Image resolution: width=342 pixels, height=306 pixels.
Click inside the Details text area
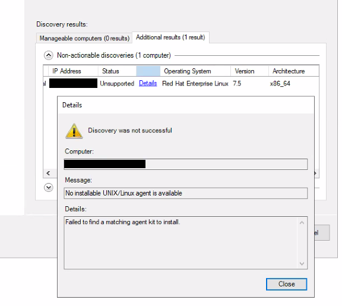[x=181, y=242]
